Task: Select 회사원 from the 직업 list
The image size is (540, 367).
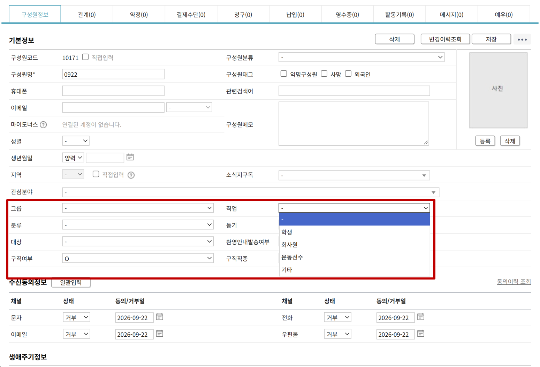Action: click(x=355, y=244)
